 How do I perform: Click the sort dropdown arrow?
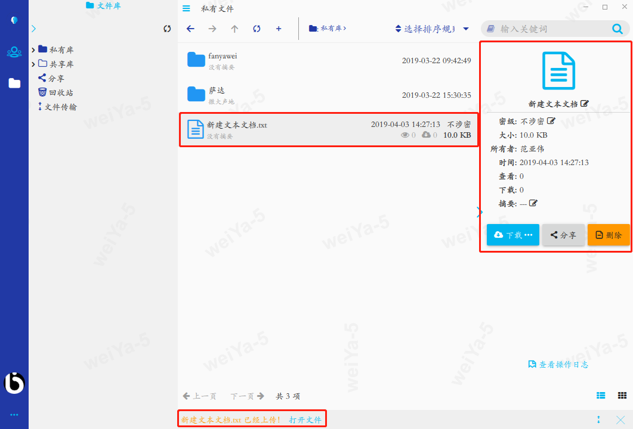click(x=466, y=29)
